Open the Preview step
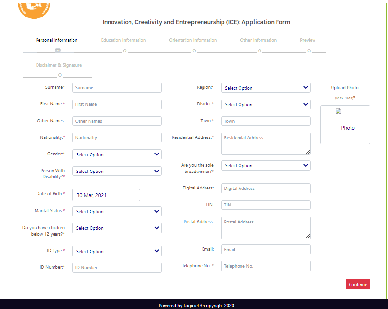 coord(308,40)
